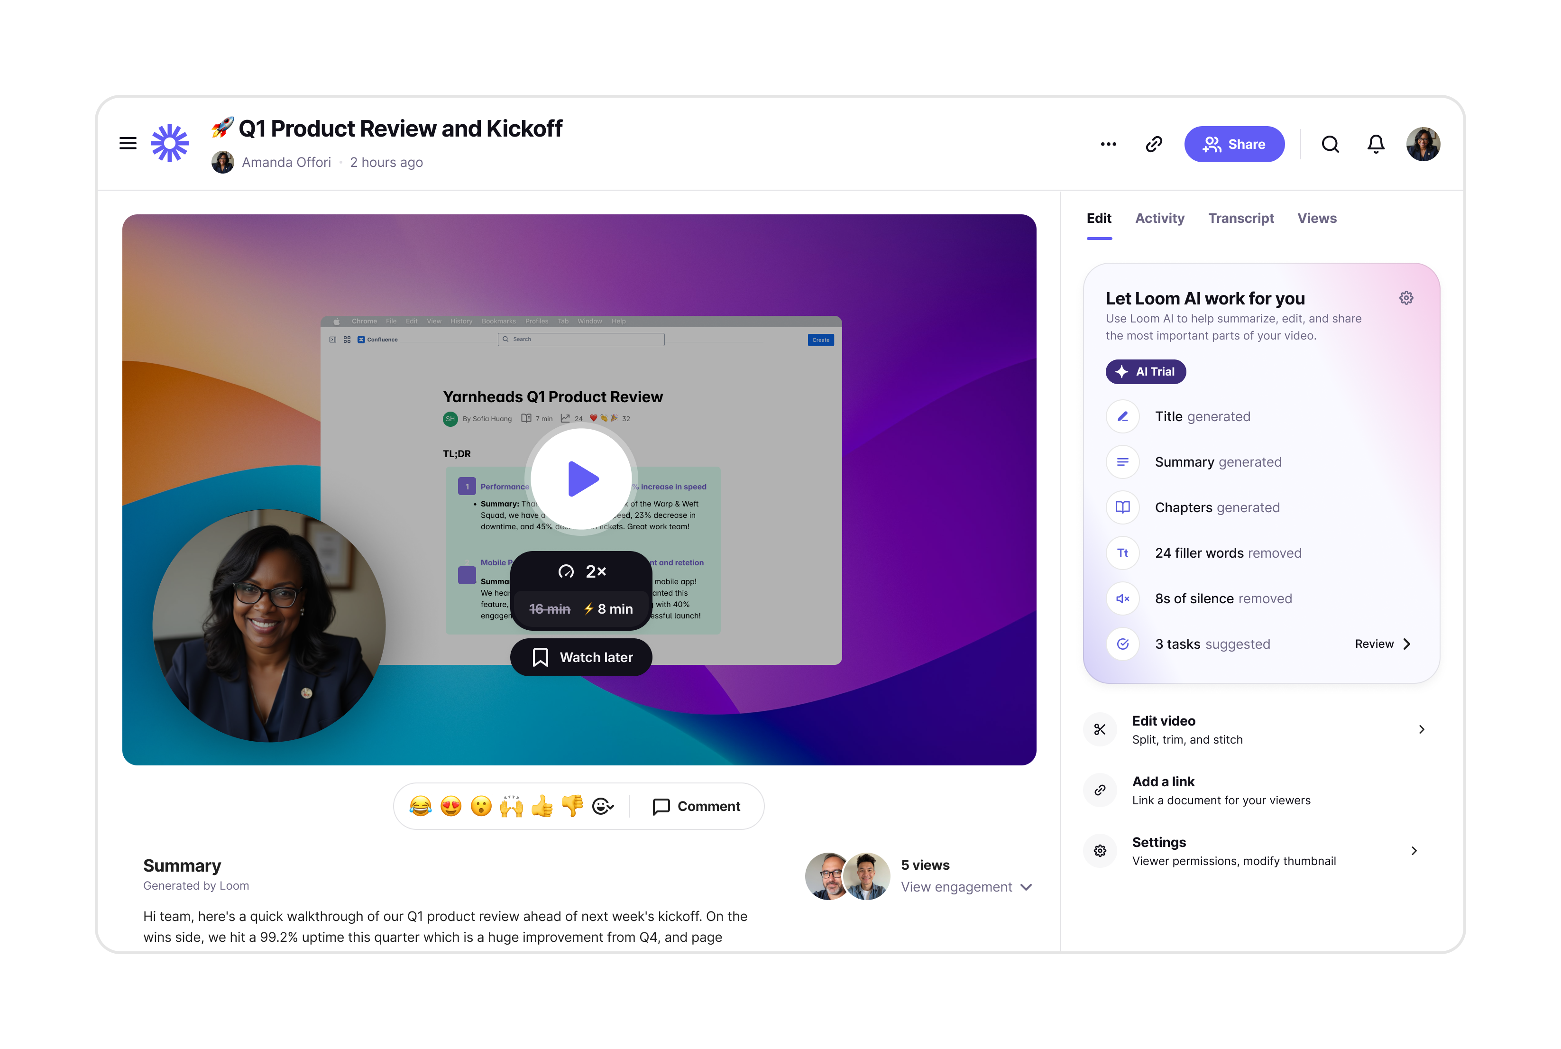Click the Title generated pencil icon

pyautogui.click(x=1122, y=417)
